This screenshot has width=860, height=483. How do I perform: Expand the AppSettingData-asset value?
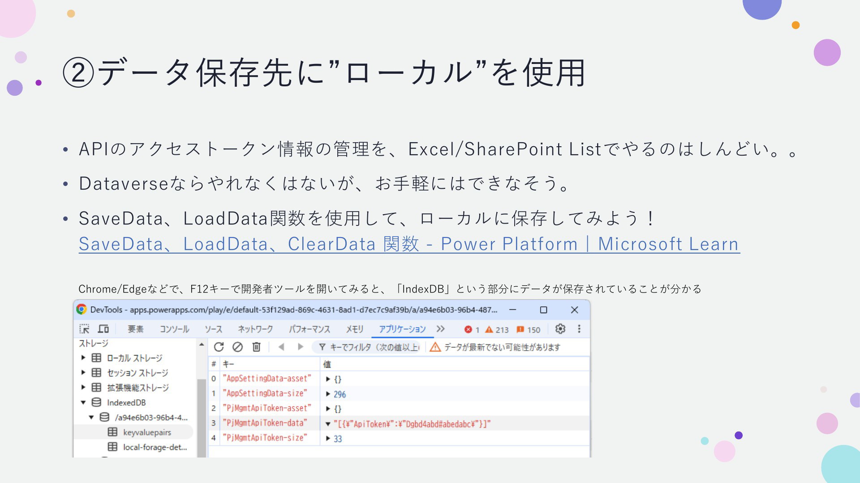(x=328, y=379)
